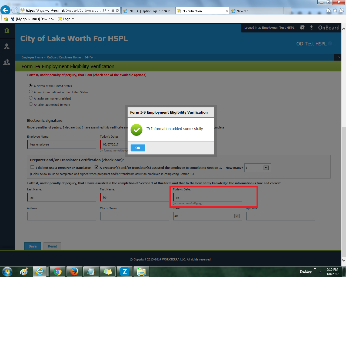Image resolution: width=346 pixels, height=350 pixels.
Task: Click the power/logout icon in top bar
Action: click(311, 27)
